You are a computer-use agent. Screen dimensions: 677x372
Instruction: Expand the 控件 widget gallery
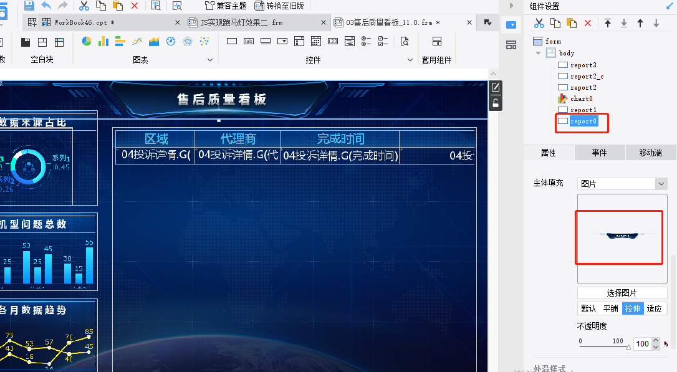coord(410,60)
